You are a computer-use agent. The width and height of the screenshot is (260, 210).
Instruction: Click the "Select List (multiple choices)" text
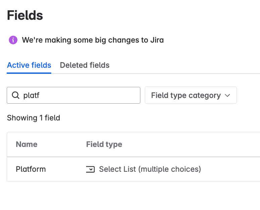click(150, 169)
